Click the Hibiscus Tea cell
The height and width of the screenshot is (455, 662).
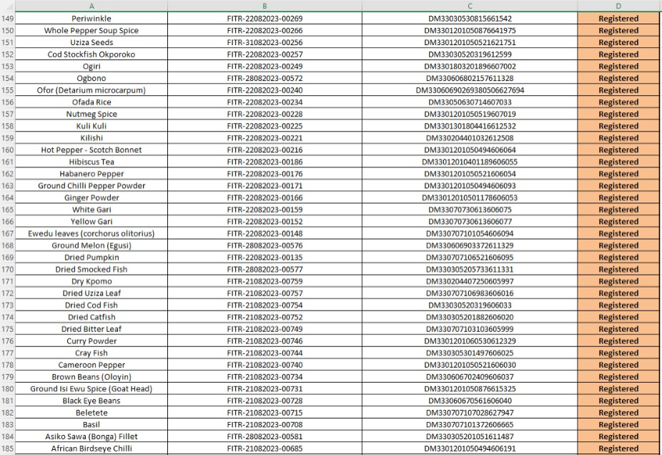pyautogui.click(x=92, y=162)
